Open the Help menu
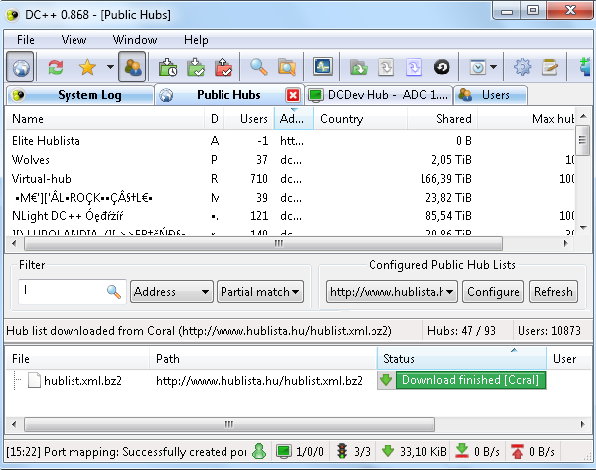Viewport: 596px width, 470px height. [196, 40]
